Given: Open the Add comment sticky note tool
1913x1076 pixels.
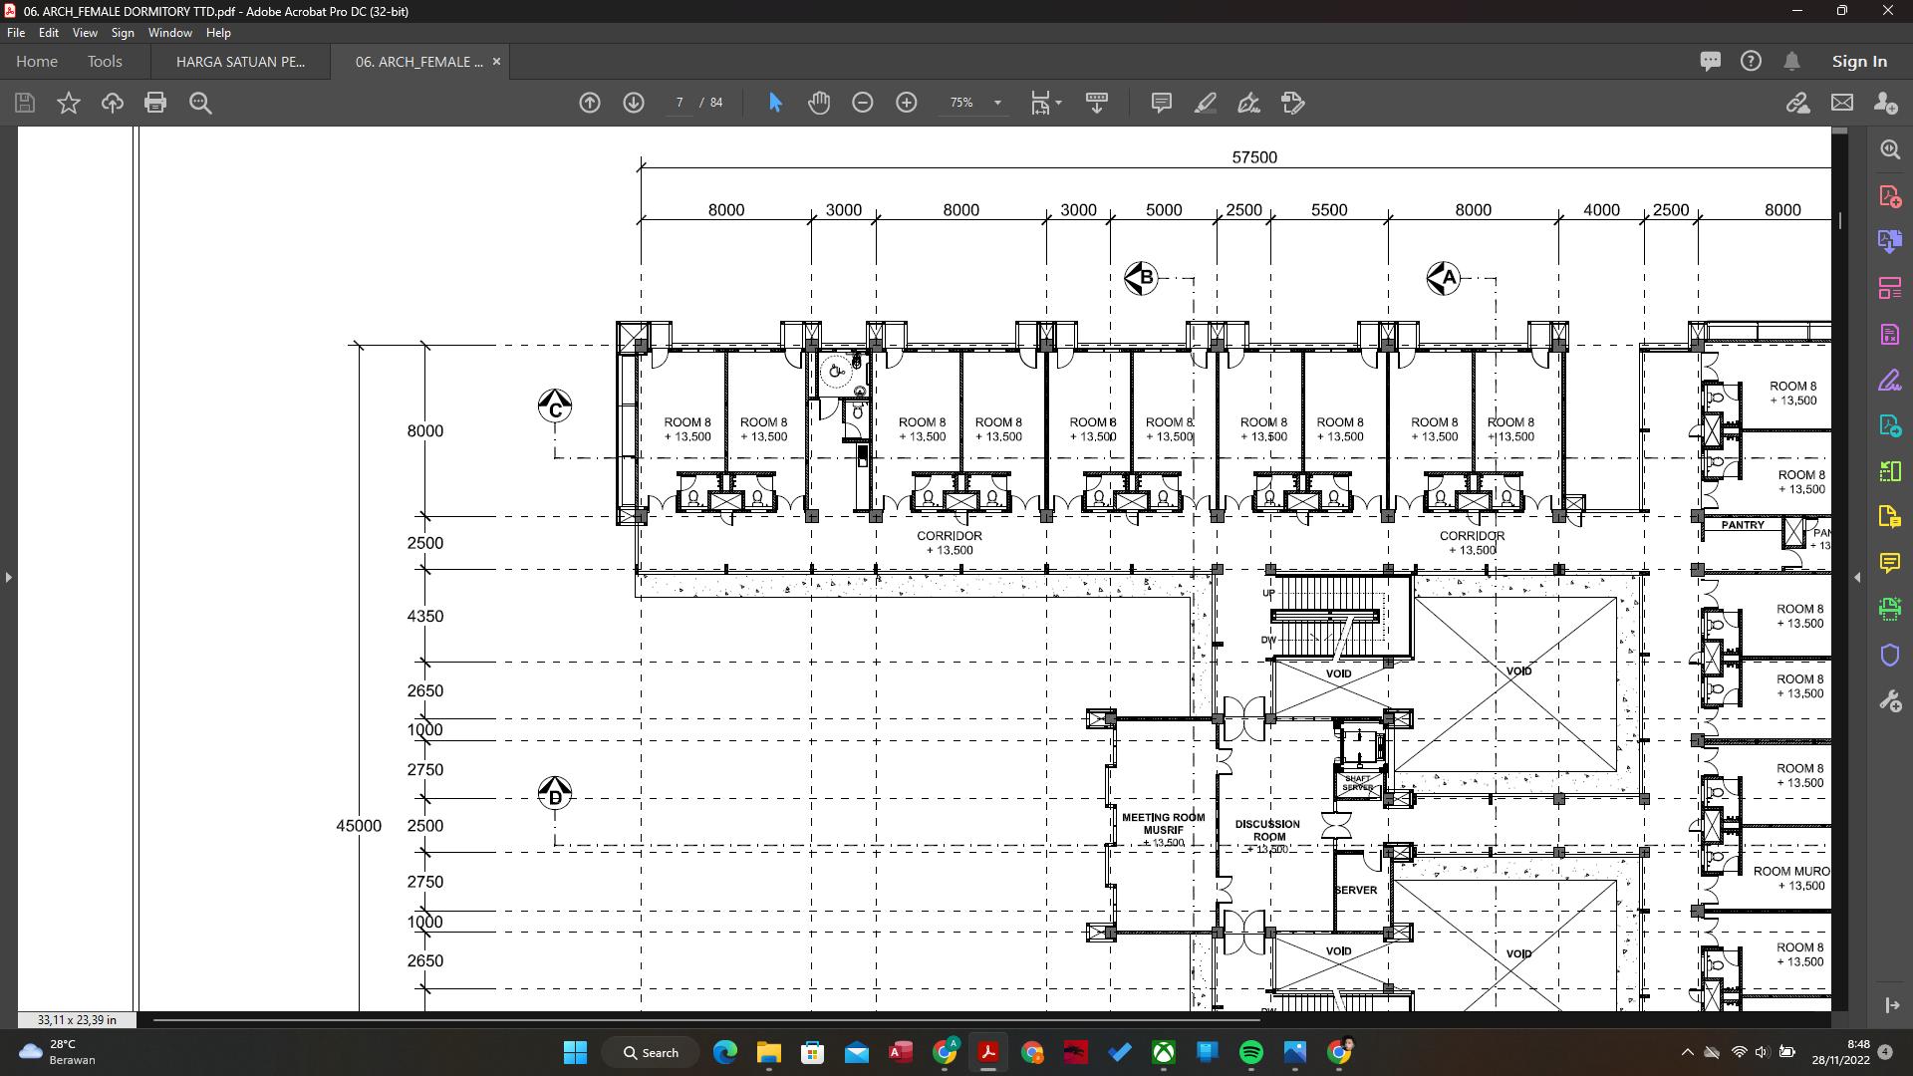Looking at the screenshot, I should click(x=1161, y=103).
